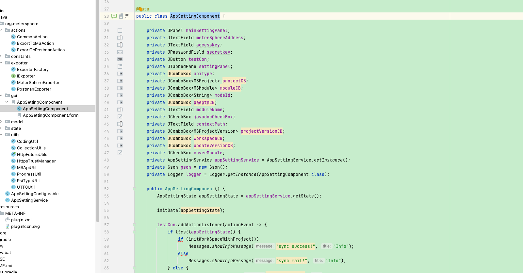Image resolution: width=523 pixels, height=273 pixels.
Task: Toggle the fold marker at line 63
Action: tap(134, 268)
